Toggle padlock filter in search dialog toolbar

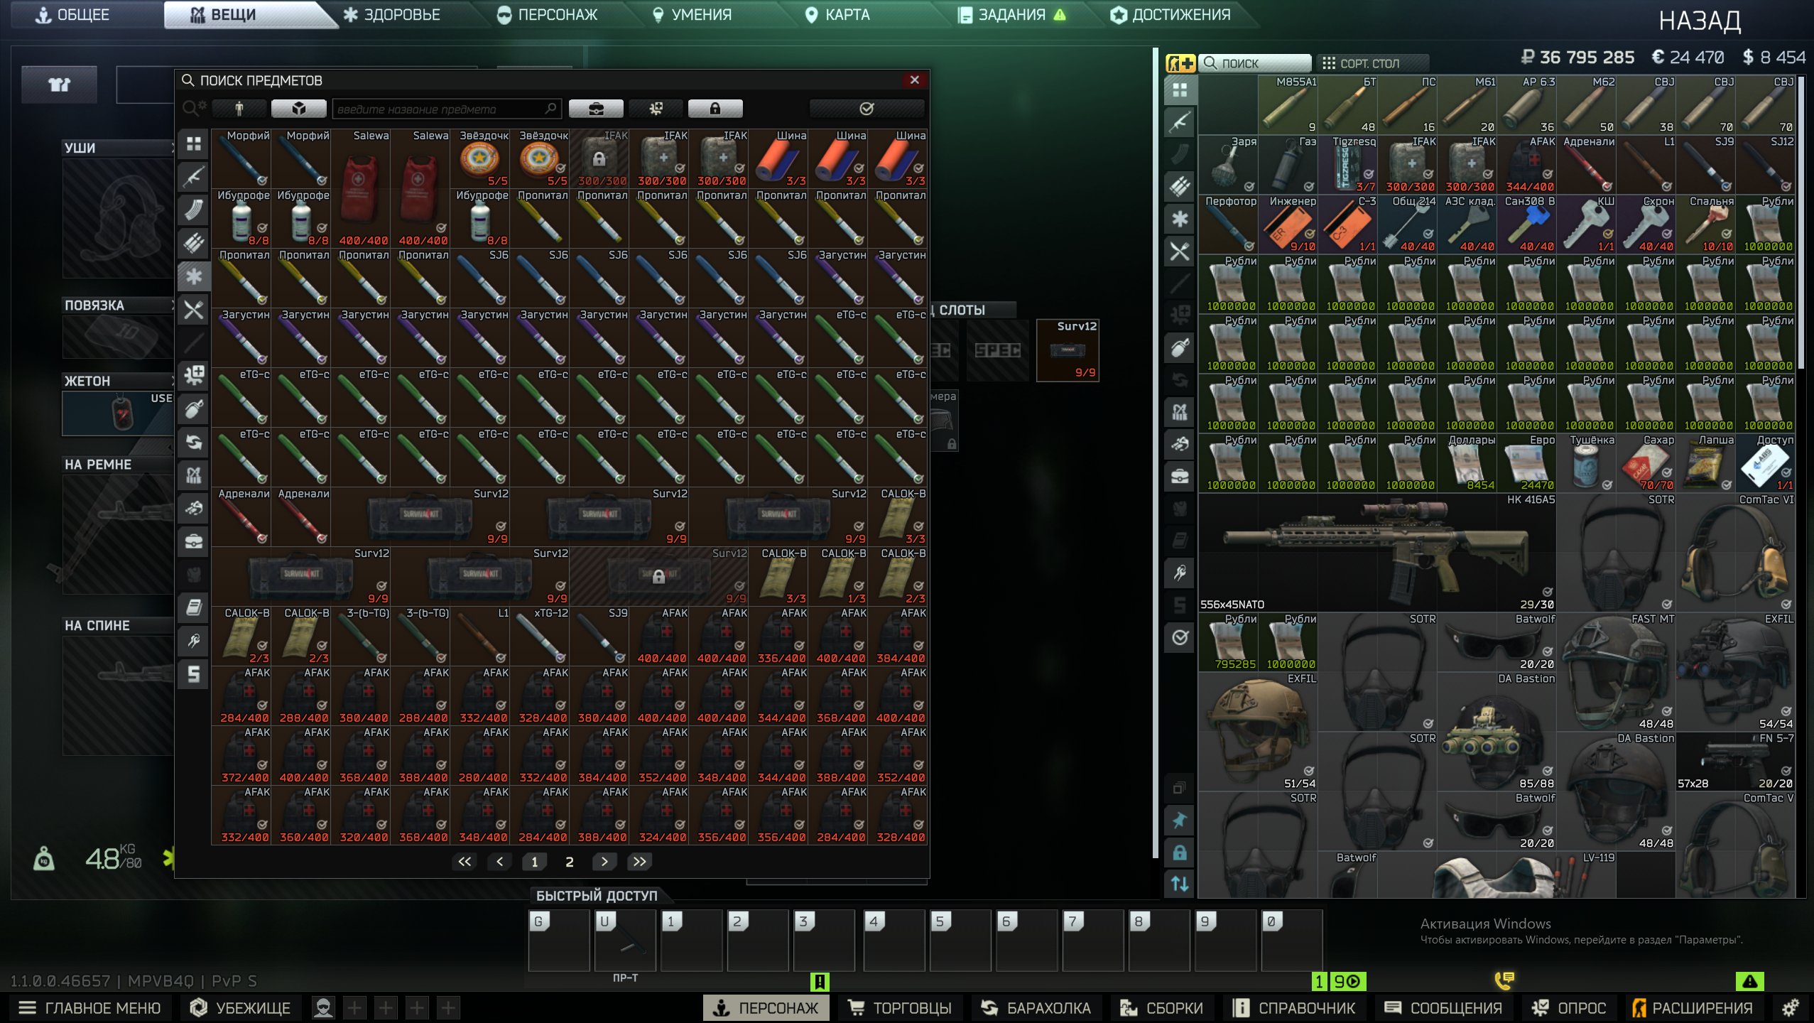[715, 109]
